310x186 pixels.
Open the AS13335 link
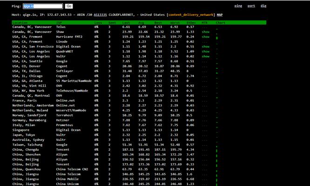[x=100, y=15]
